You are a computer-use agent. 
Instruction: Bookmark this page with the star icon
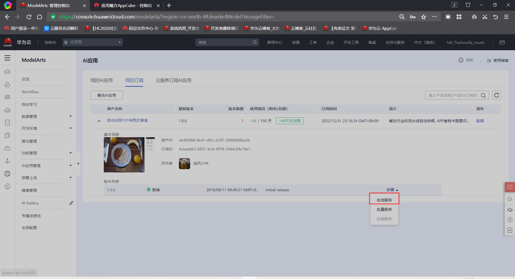click(424, 17)
